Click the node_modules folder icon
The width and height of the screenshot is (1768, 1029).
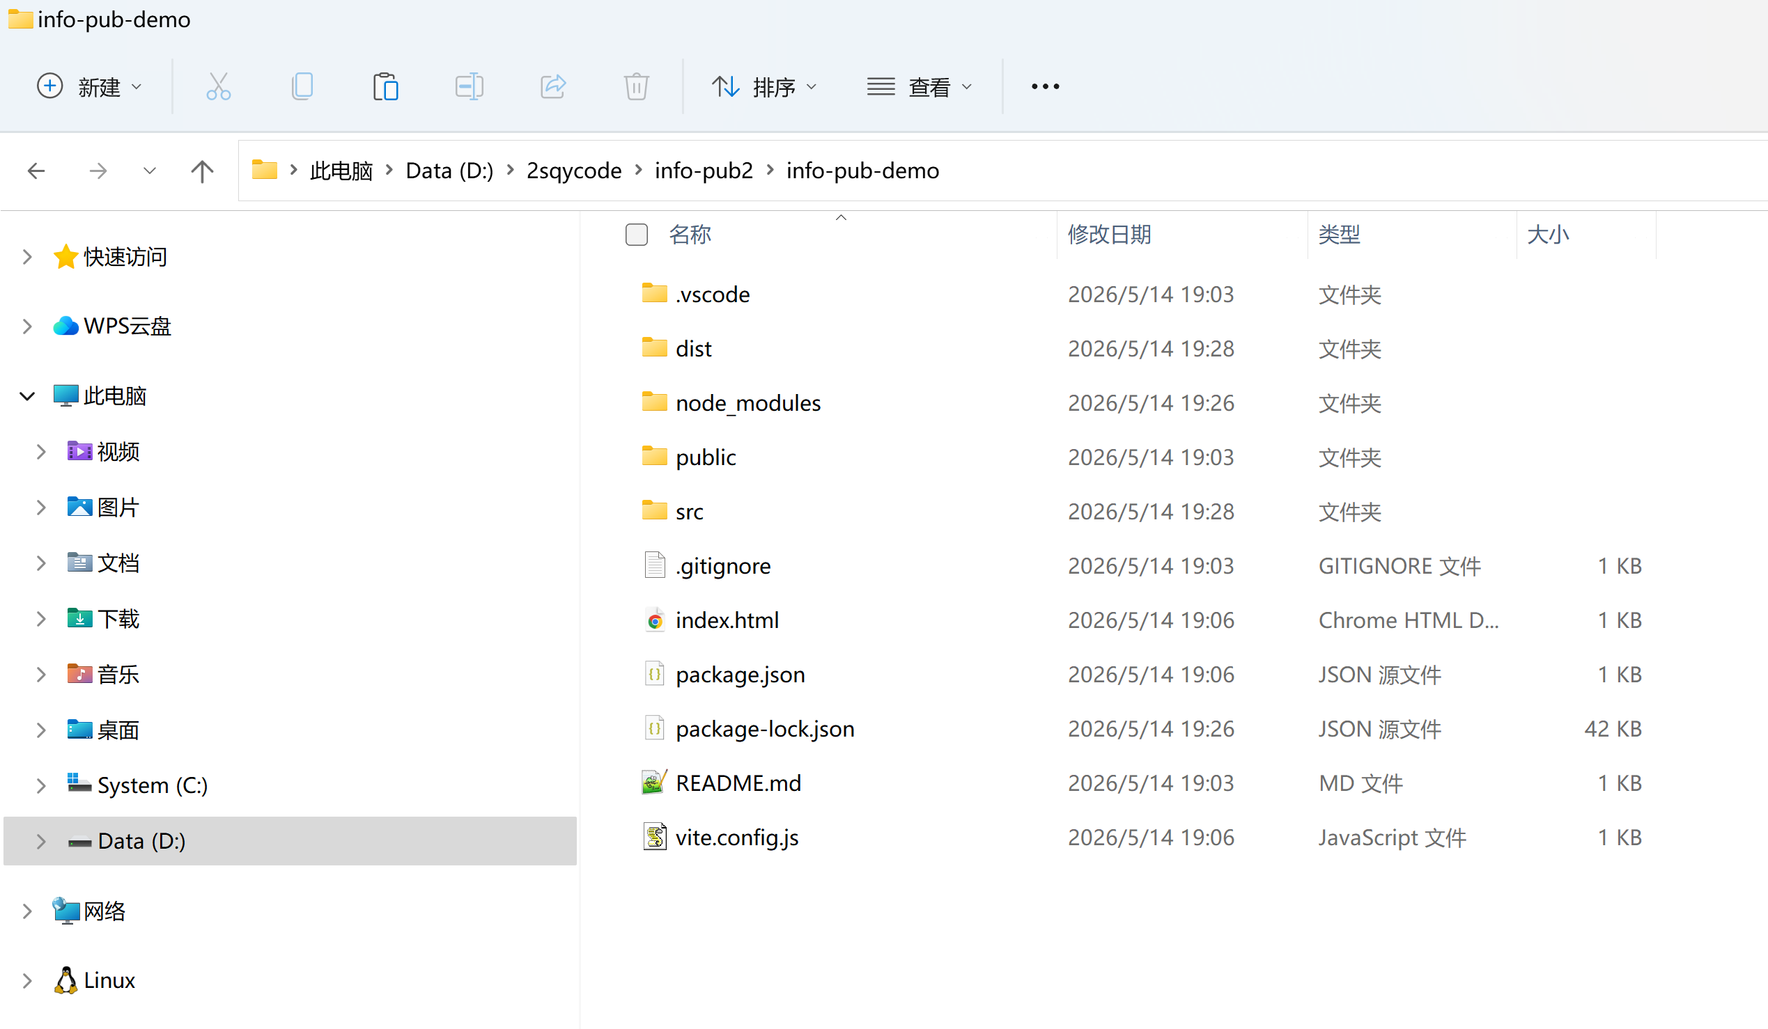655,402
